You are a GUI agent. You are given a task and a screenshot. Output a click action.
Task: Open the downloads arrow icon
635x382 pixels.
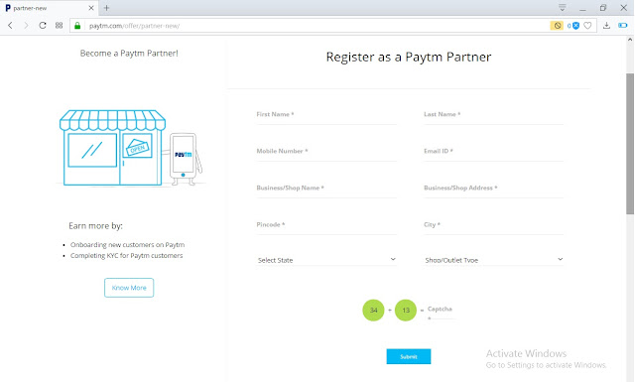pyautogui.click(x=606, y=26)
